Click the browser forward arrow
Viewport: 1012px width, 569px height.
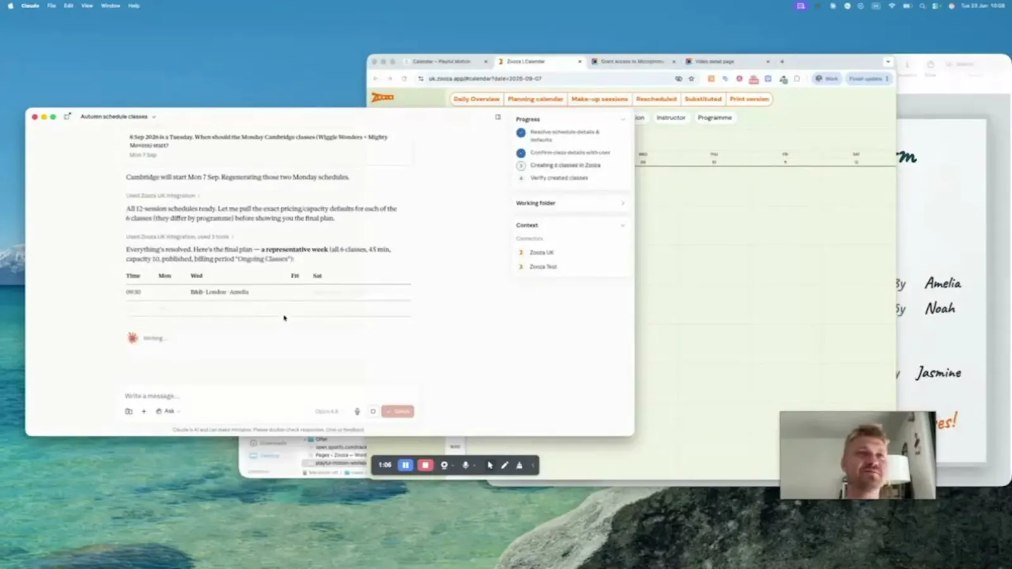[x=390, y=78]
